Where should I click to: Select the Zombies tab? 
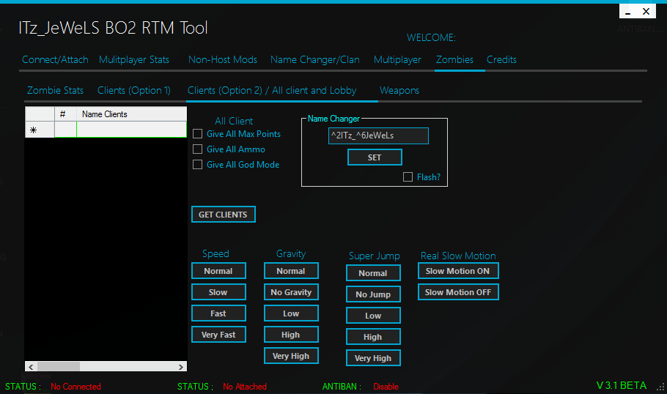pyautogui.click(x=454, y=59)
